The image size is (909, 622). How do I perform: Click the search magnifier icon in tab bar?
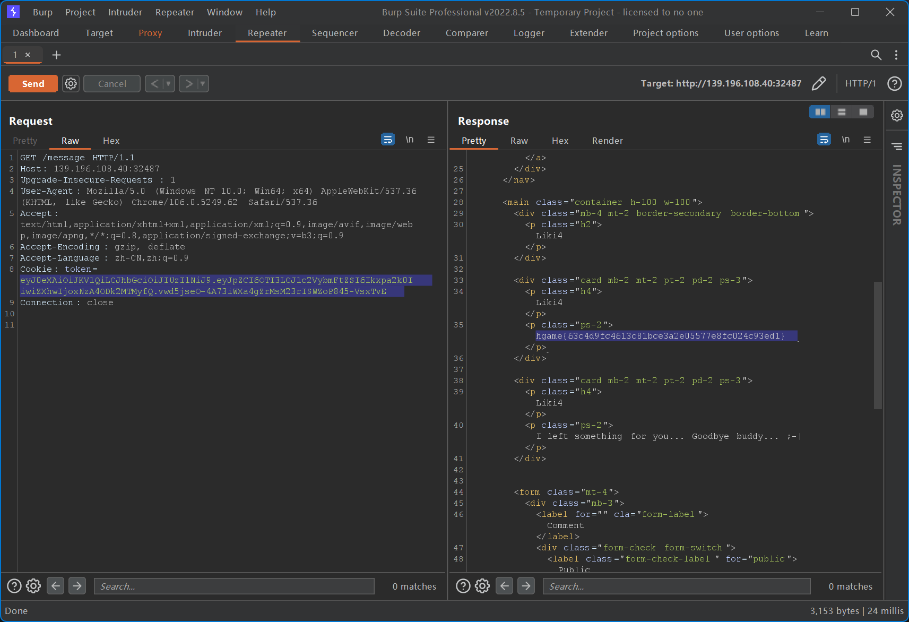pyautogui.click(x=876, y=55)
